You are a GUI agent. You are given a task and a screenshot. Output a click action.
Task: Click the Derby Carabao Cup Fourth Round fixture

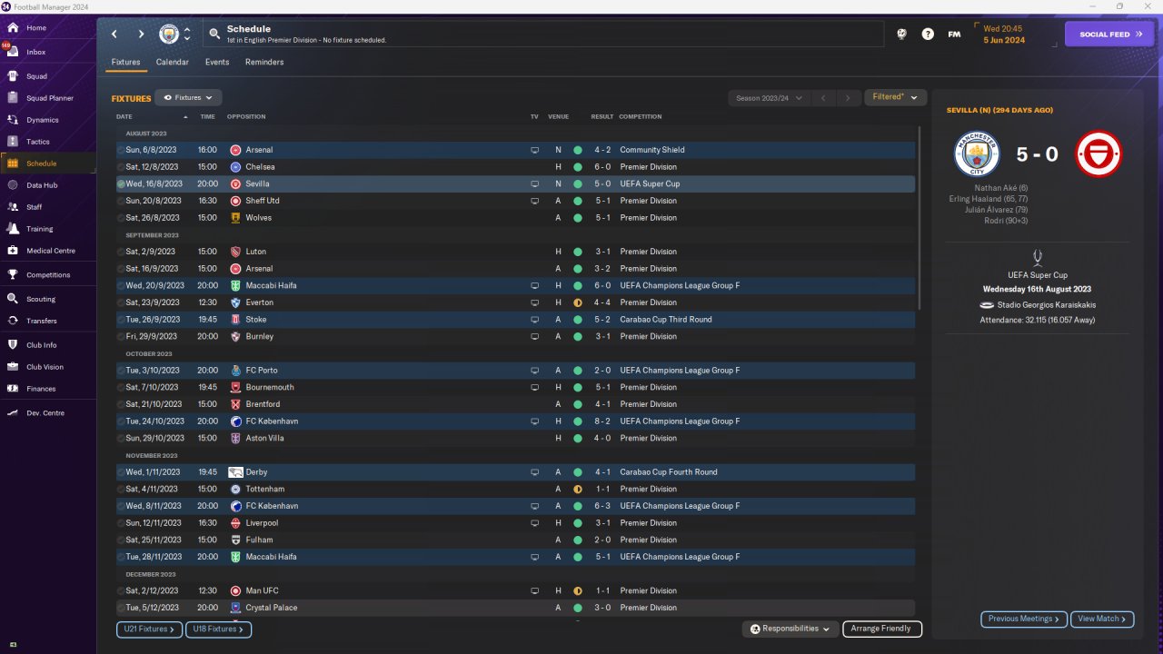[x=515, y=472]
